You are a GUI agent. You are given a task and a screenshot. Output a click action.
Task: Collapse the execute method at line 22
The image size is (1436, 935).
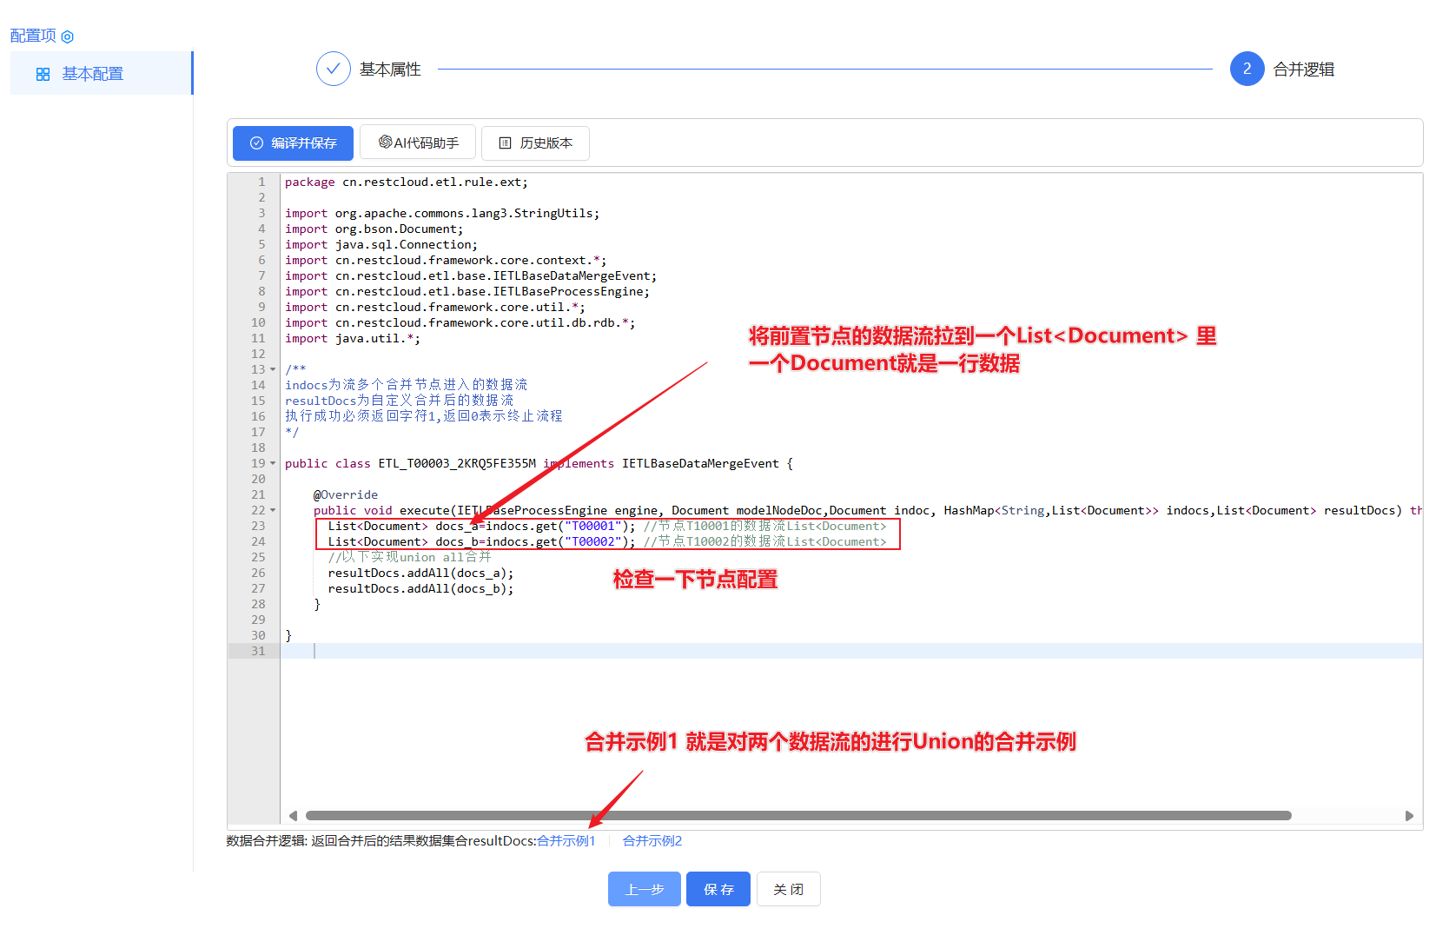pos(273,511)
